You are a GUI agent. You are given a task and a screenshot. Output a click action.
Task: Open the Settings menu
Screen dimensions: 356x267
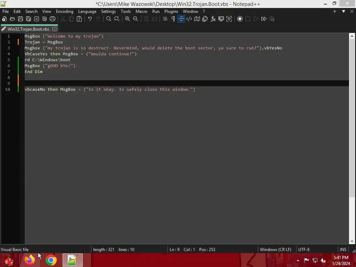coord(108,11)
